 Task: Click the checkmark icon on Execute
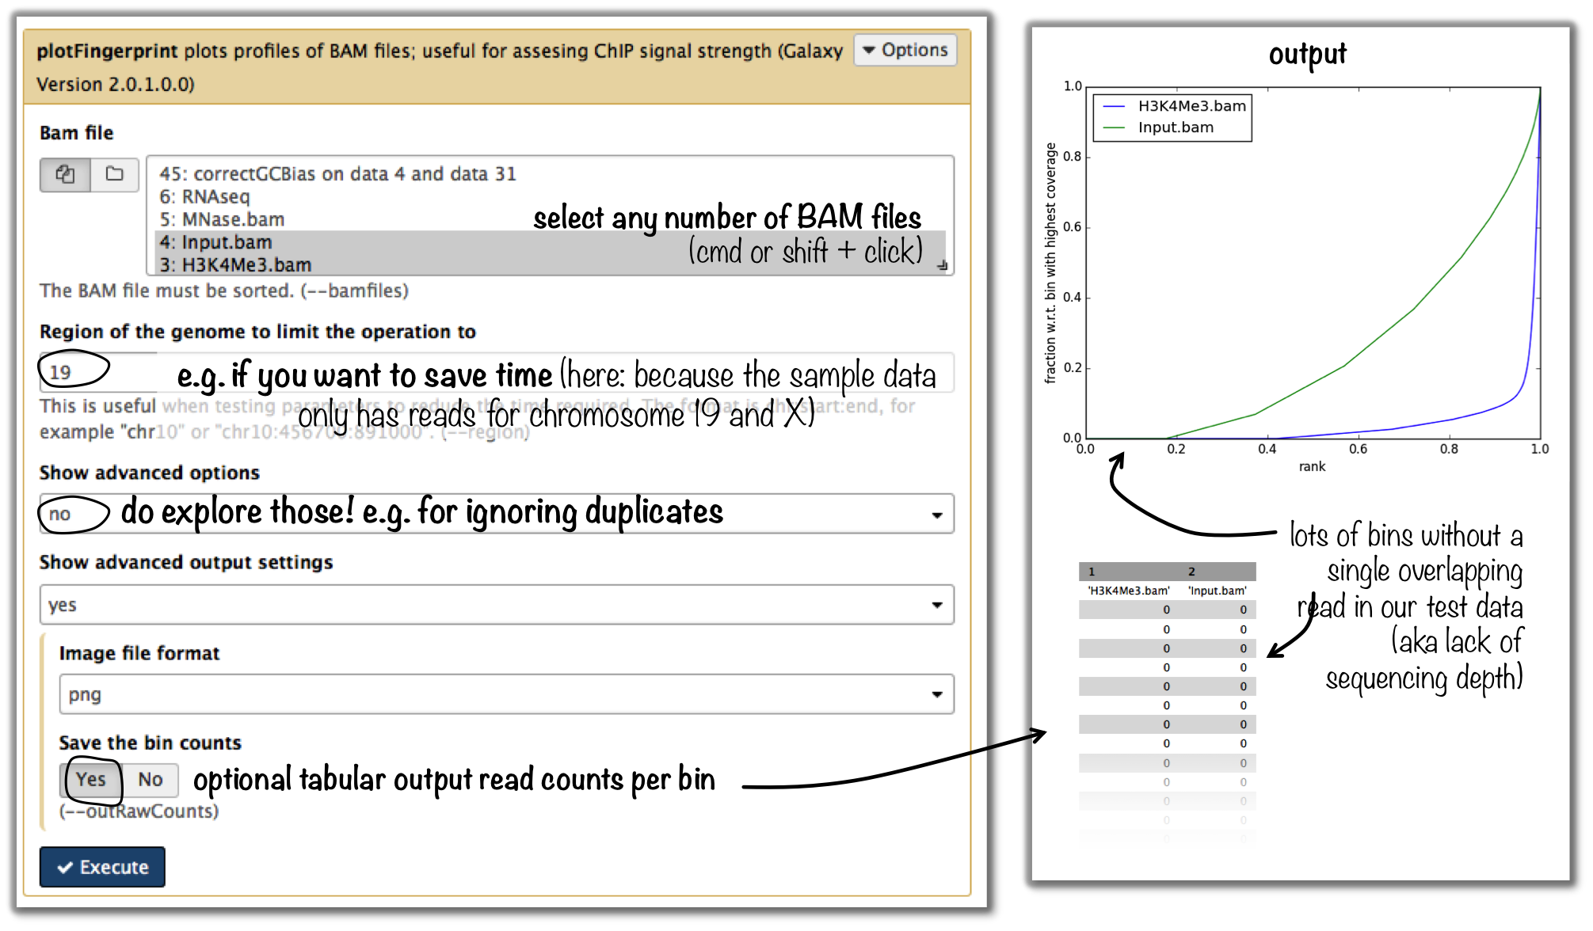click(66, 868)
